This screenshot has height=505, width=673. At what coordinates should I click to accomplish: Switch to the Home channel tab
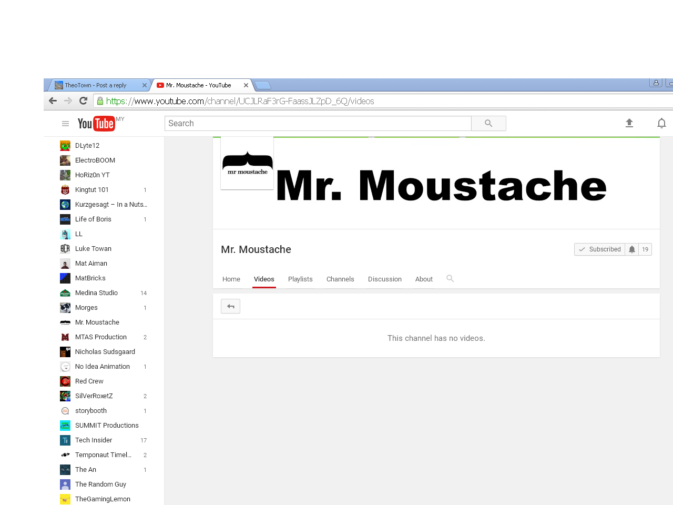231,279
